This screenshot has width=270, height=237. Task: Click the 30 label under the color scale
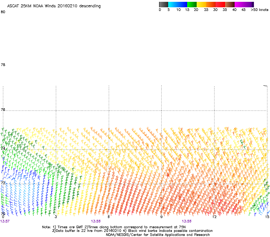point(215,10)
